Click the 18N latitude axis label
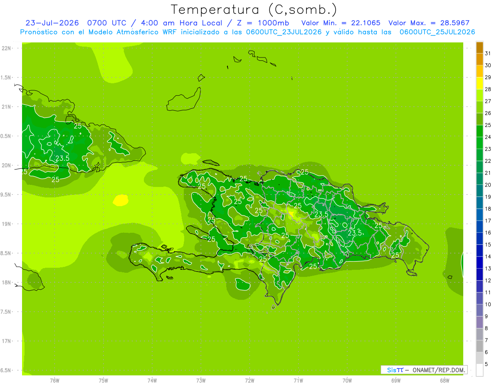499x386 pixels. coord(6,282)
